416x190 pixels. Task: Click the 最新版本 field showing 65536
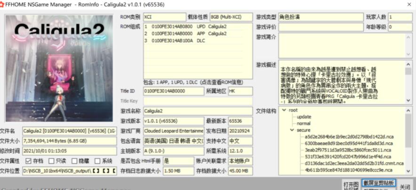click(x=240, y=121)
